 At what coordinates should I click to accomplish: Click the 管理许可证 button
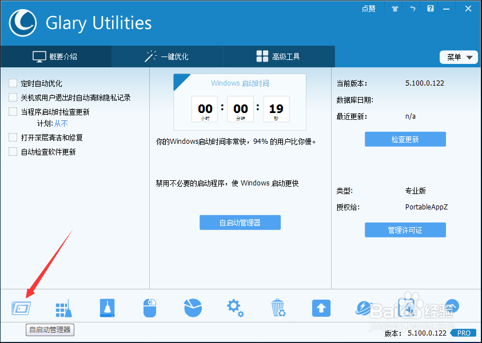click(405, 230)
